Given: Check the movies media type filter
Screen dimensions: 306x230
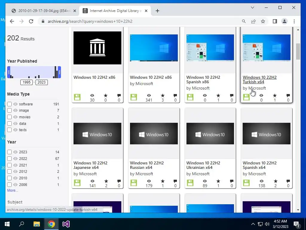Looking at the screenshot, I should (x=9, y=117).
